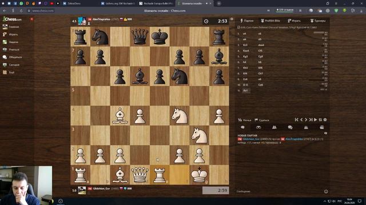Screen dimensions: 366x205
Task: Click the black queen on d8
Action: click(x=140, y=36)
